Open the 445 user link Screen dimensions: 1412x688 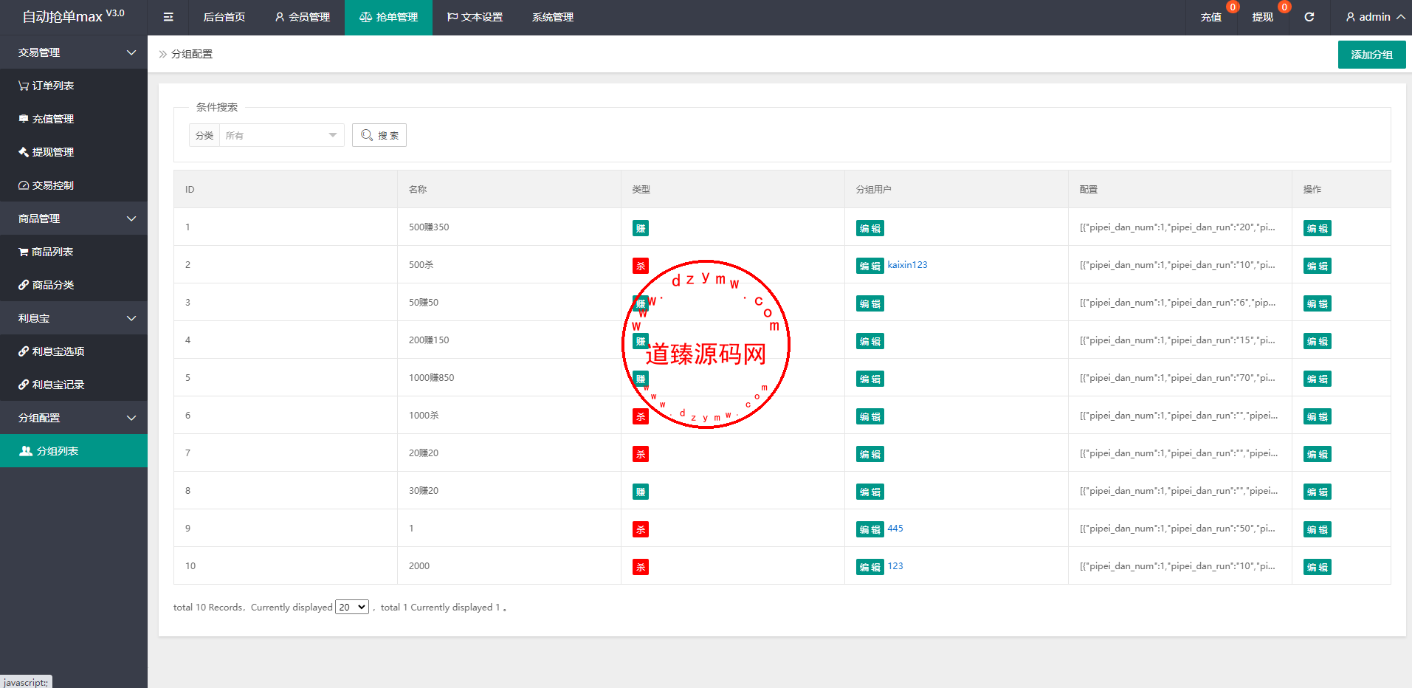[x=895, y=528]
